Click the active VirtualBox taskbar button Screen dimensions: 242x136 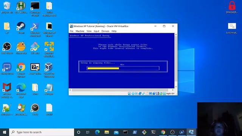coord(191,132)
